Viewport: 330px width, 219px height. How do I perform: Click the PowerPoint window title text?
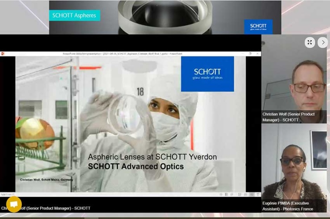click(x=122, y=54)
